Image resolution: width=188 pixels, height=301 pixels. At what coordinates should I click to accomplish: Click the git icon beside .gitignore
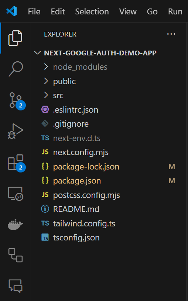[x=45, y=124]
